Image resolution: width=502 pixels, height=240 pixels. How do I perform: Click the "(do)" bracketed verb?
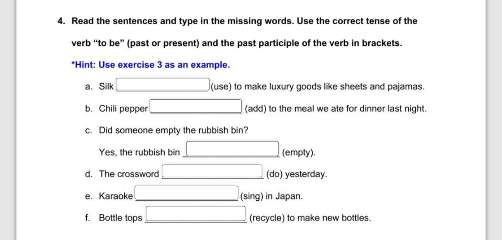click(274, 174)
